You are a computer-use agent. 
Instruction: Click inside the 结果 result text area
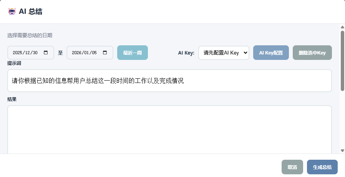169,129
